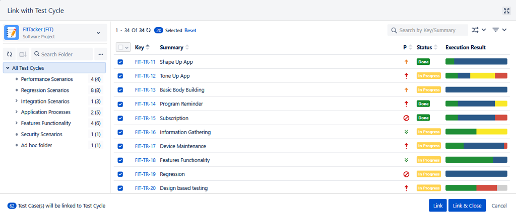Select the Ad hoc folder
Viewport: 516px width, 215px height.
[x=36, y=145]
